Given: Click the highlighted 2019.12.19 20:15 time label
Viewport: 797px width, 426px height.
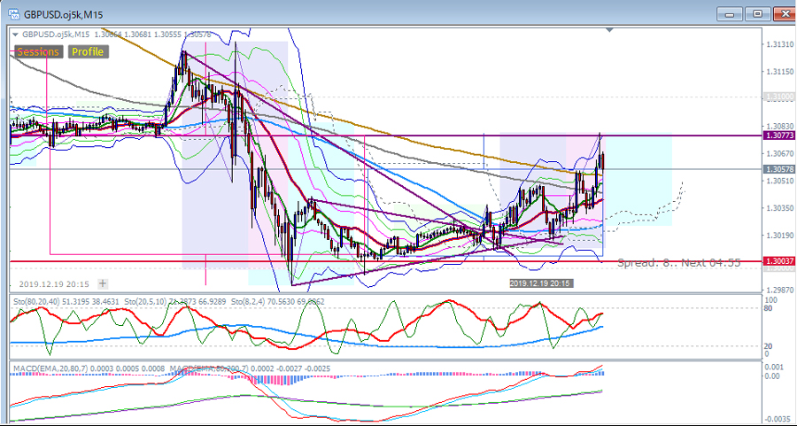Looking at the screenshot, I should coord(540,283).
